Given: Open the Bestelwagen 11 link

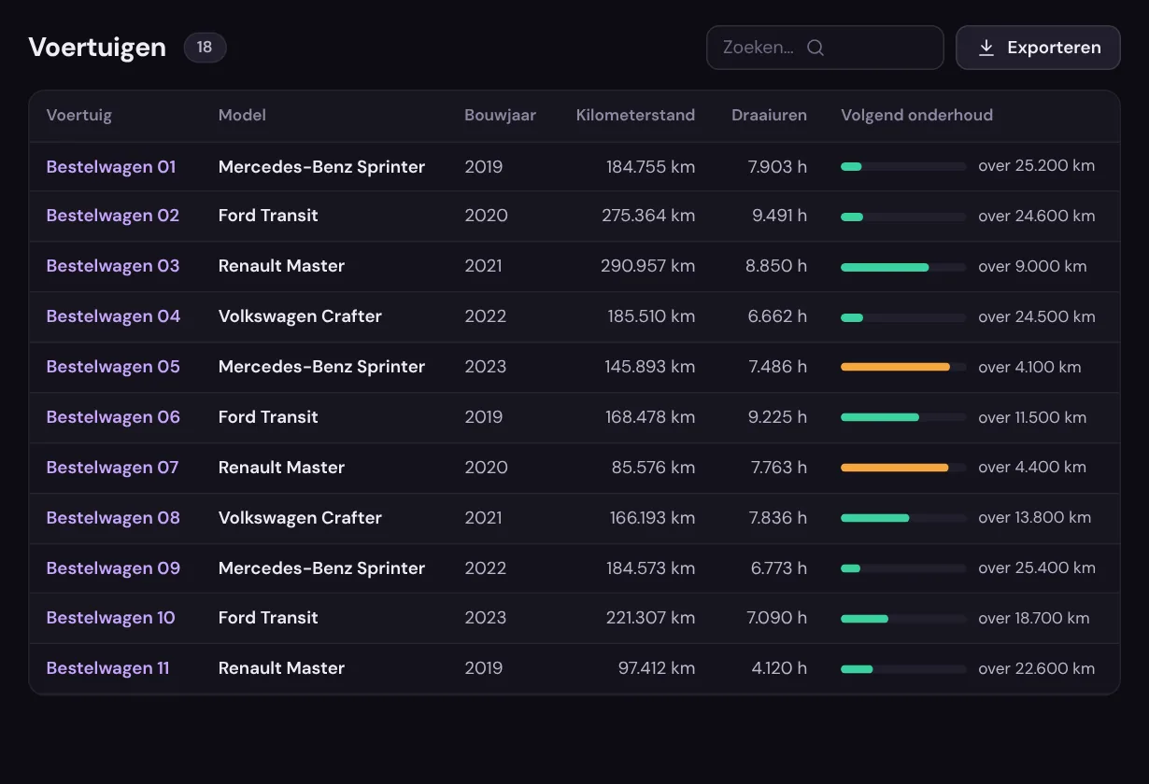Looking at the screenshot, I should coord(108,668).
